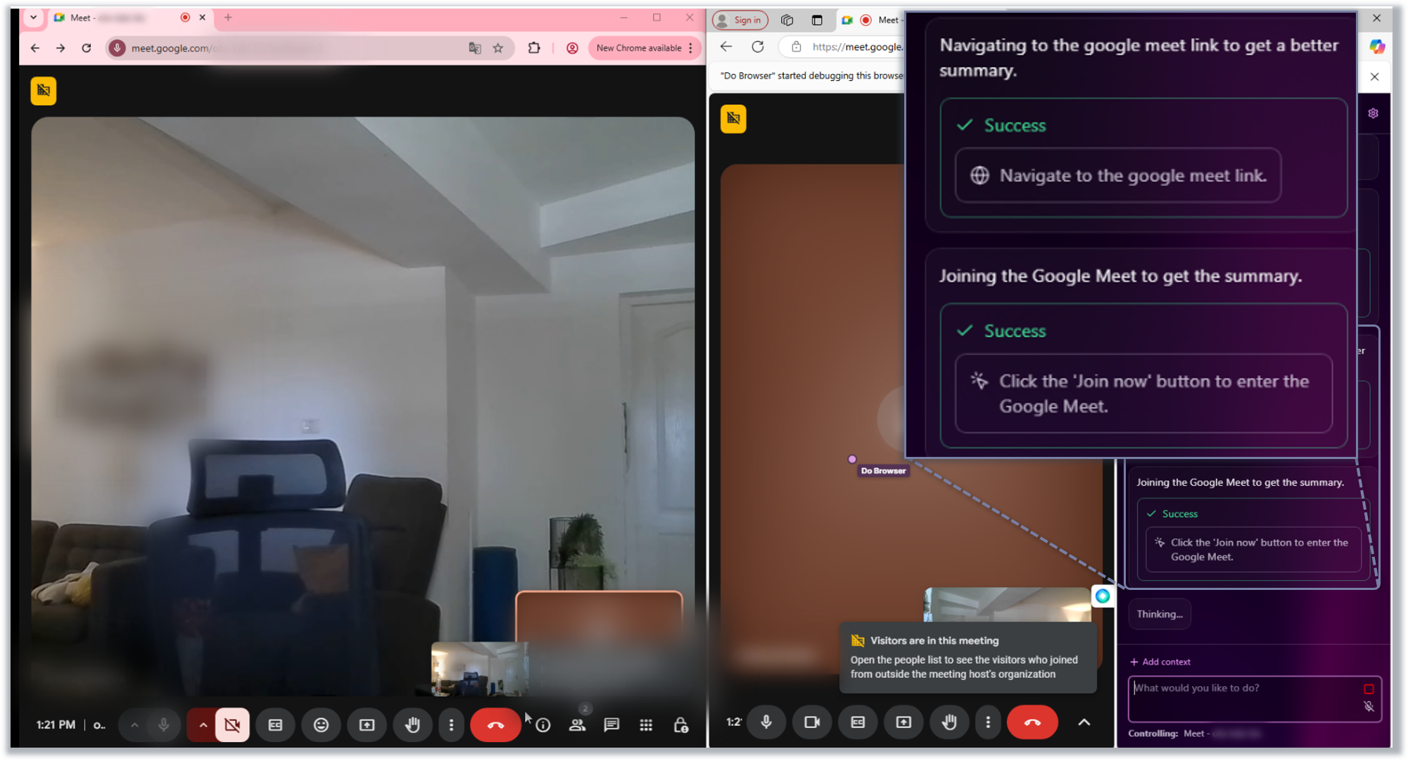
Task: Expand the hidden controls chevron in right Meet
Action: coord(1084,722)
